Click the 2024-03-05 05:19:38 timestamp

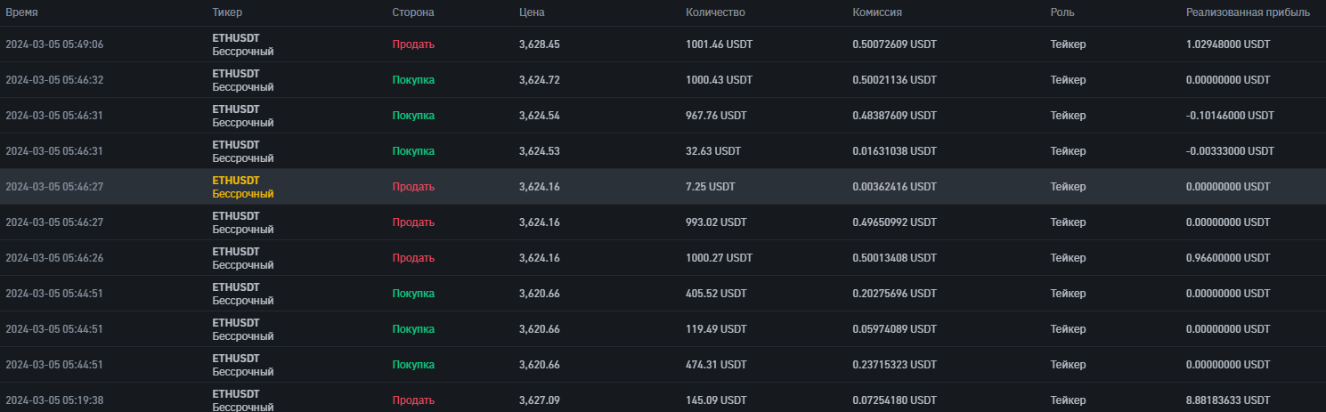click(54, 400)
